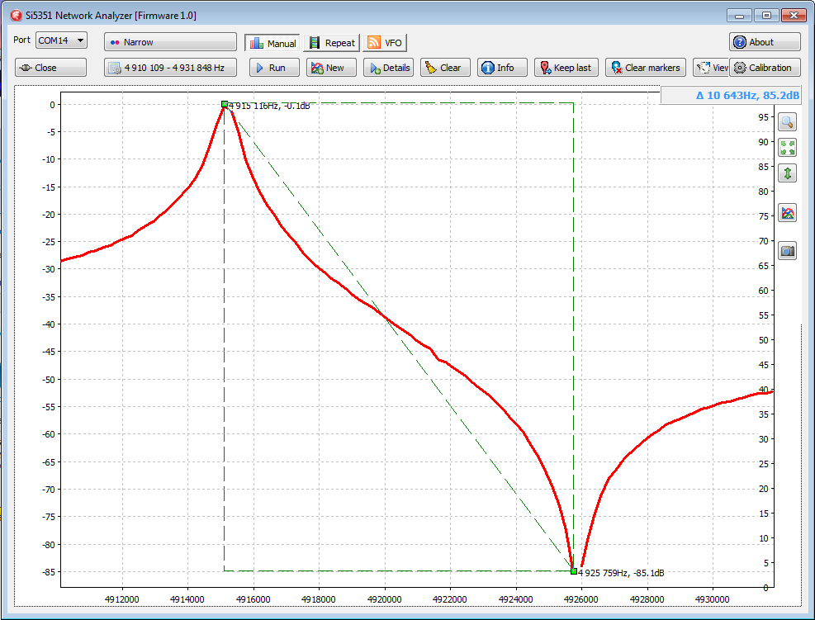Click the magnifier zoom icon beside the chart
Viewport: 815px width, 620px height.
click(x=787, y=121)
